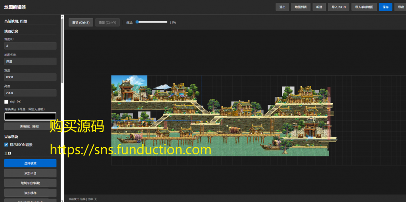This screenshot has height=202, width=406.
Task: Click the 宽度 width field showing 8000
Action: click(30, 77)
